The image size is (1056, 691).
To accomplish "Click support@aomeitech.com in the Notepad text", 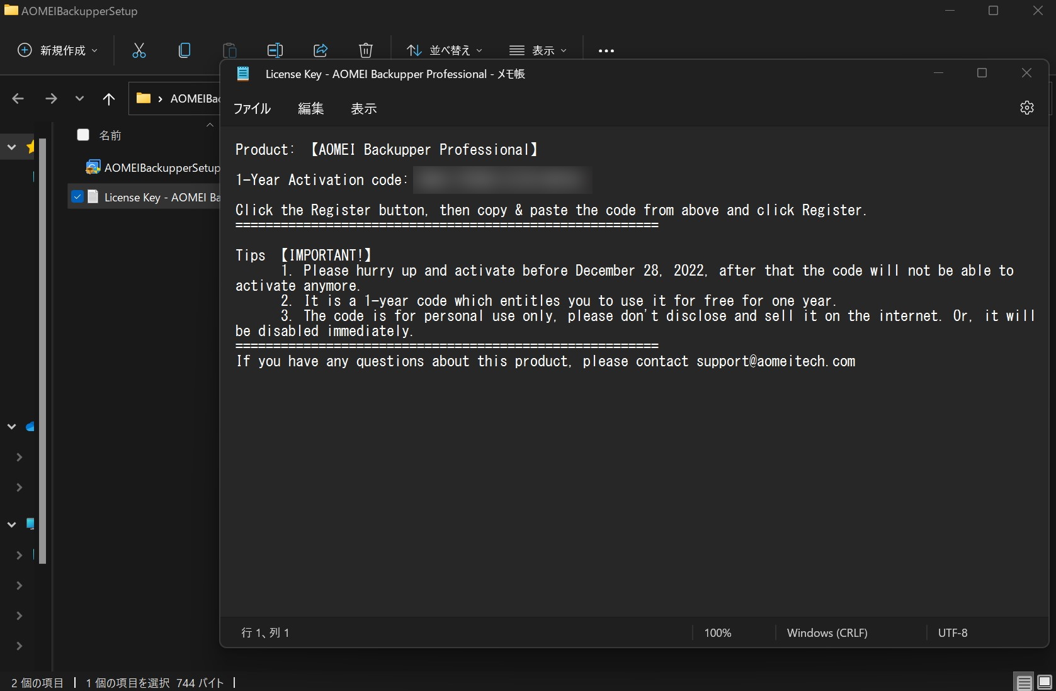I will 776,361.
